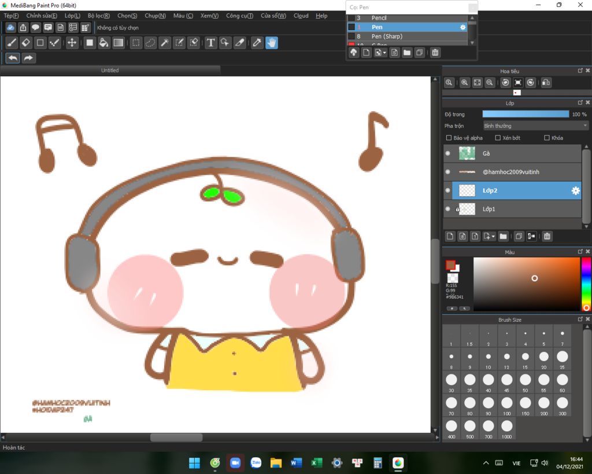Hide the Lớp2 layer
Viewport: 592px width, 474px height.
tap(448, 190)
